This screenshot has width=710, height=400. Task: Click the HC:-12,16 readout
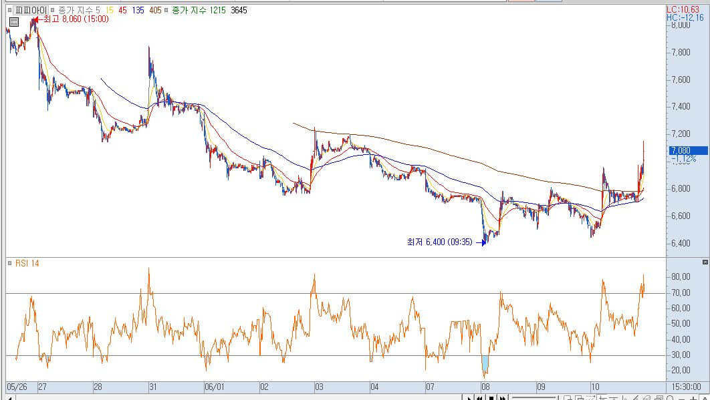tap(685, 17)
